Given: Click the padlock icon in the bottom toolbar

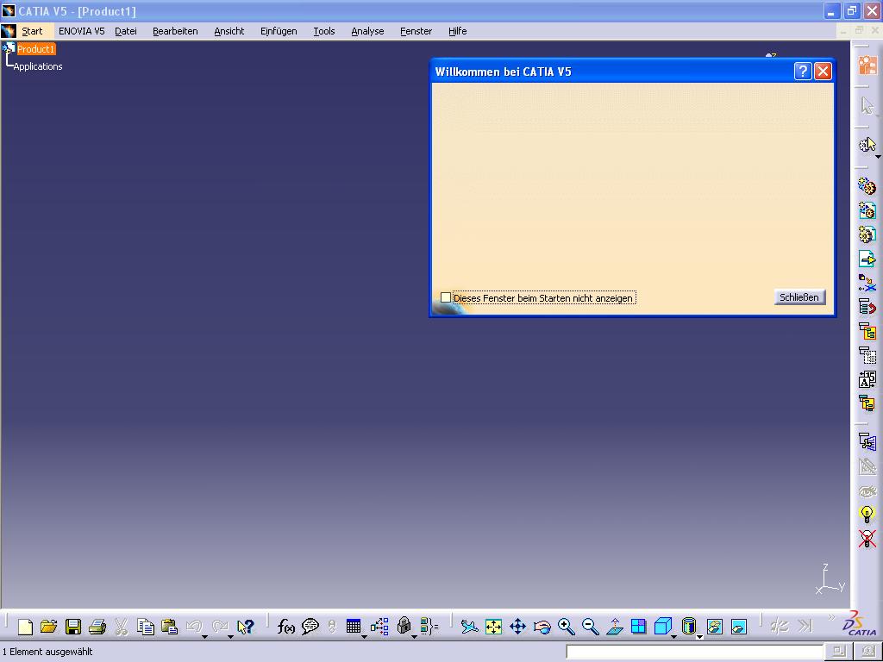Looking at the screenshot, I should pos(404,625).
